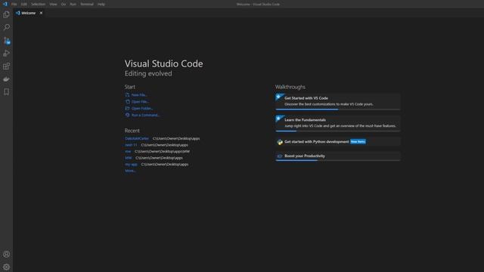Viewport: 484px width, 272px height.
Task: Open the Docker whale view in the activity bar
Action: [6, 79]
